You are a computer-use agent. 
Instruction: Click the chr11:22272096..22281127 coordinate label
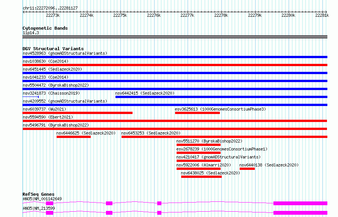coord(50,8)
